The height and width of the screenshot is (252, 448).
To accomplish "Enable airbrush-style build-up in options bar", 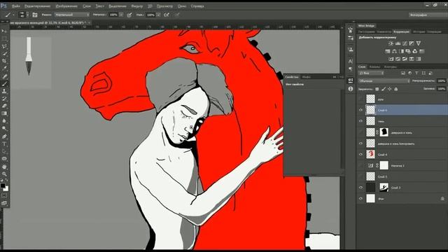I will click(167, 15).
